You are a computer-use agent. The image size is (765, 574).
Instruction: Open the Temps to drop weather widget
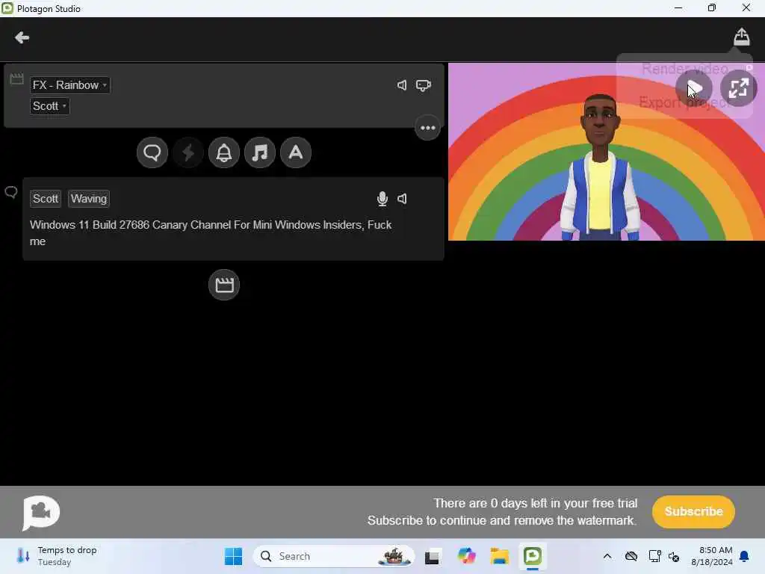pyautogui.click(x=57, y=556)
